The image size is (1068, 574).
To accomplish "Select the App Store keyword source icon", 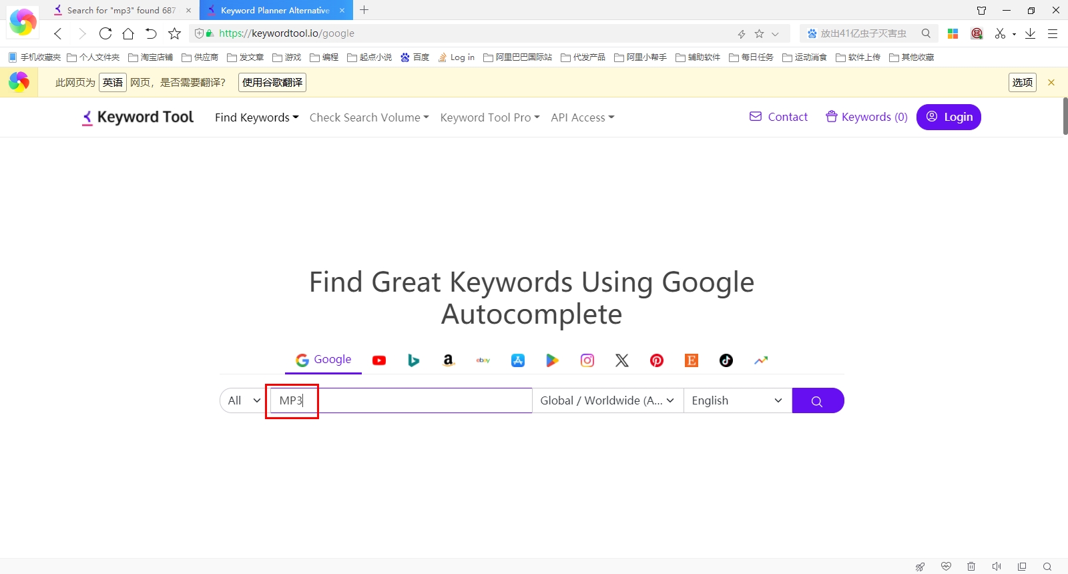I will point(518,360).
